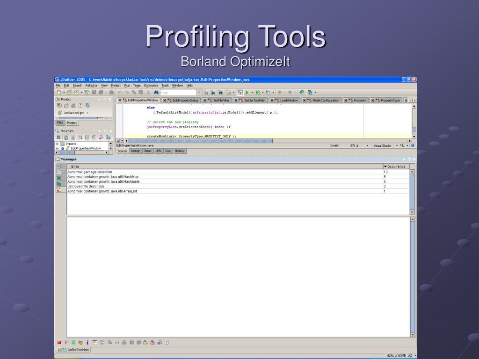479x359 pixels.
Task: Click the Error column header
Action: coord(225,166)
